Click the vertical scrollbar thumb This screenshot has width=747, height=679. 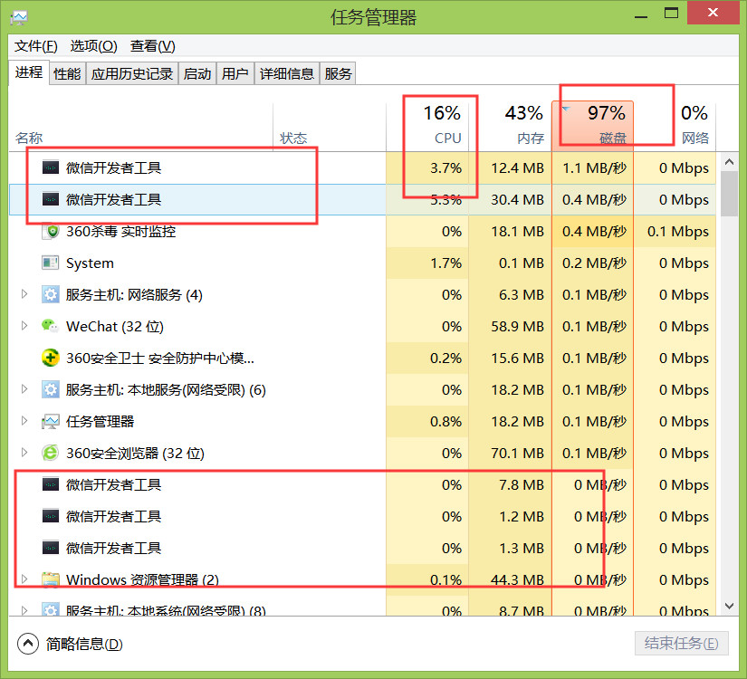tap(730, 194)
